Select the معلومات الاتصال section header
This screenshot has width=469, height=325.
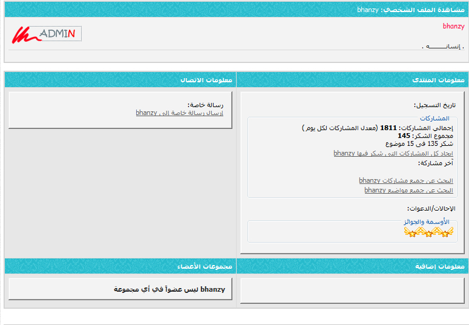click(x=206, y=80)
